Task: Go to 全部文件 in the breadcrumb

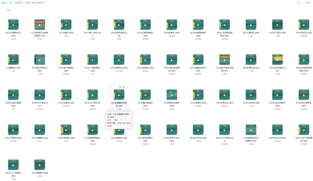Action: click(19, 3)
